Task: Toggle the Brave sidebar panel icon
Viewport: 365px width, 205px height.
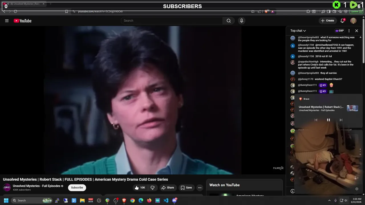Action: pos(329,11)
